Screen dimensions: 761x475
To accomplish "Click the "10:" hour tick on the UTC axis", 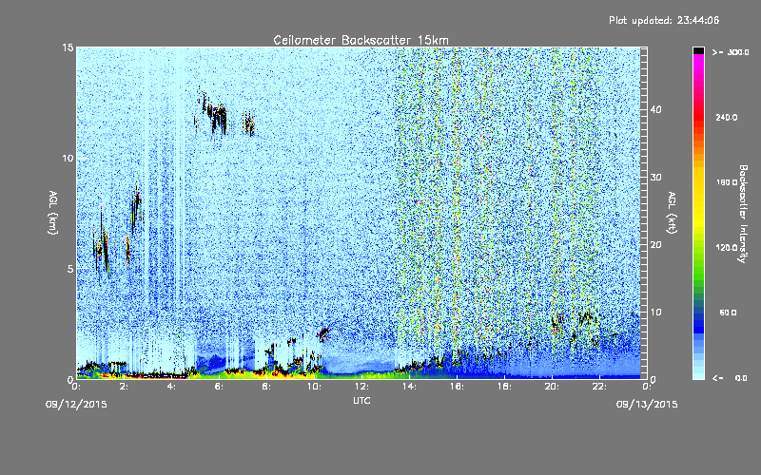I will [314, 387].
